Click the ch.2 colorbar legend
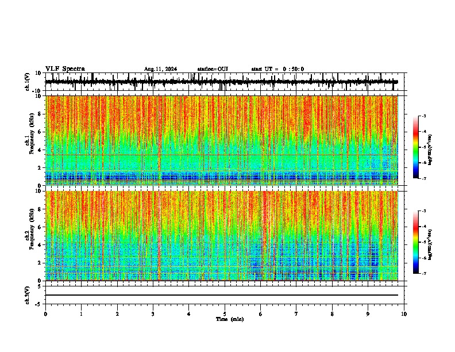Screen dimensions: 455x352 [x=415, y=242]
